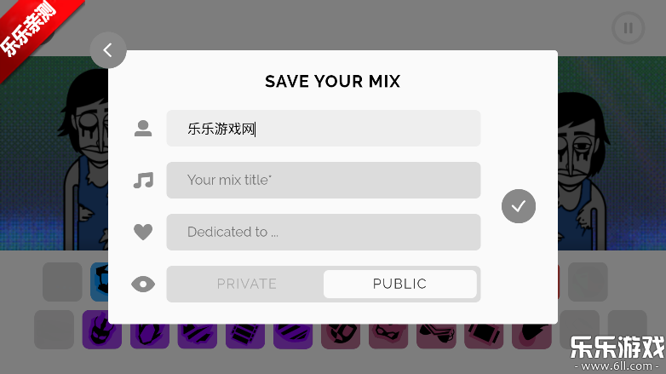Focus the username input field

[323, 129]
